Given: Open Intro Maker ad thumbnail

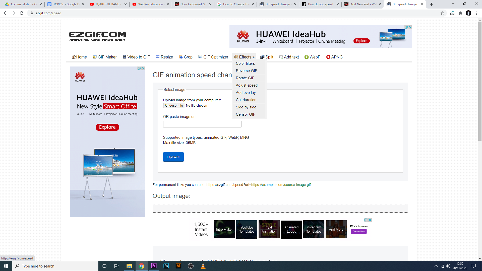Looking at the screenshot, I should click(224, 229).
